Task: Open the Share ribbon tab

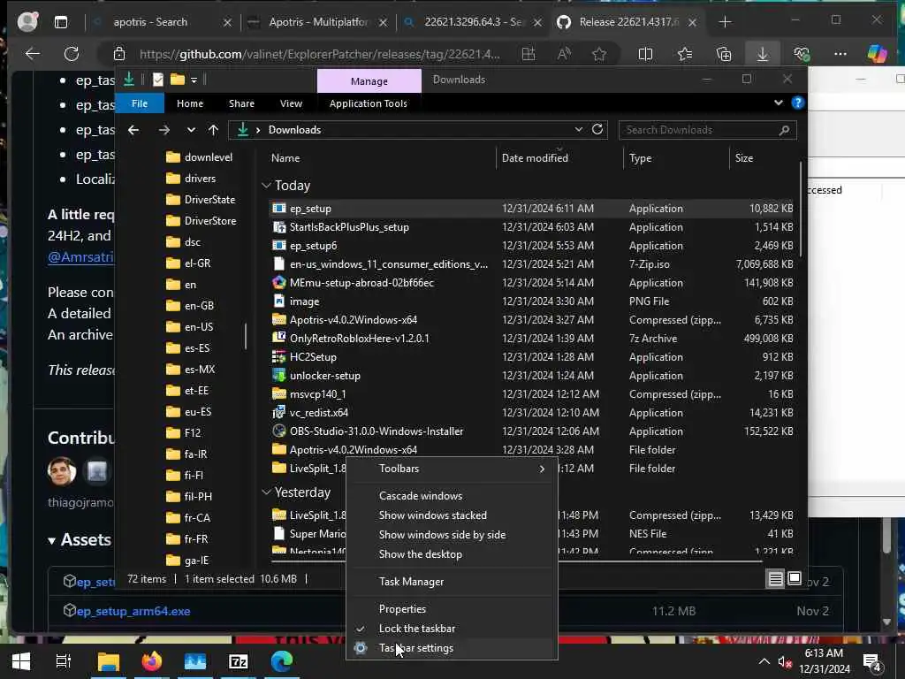Action: pos(241,103)
